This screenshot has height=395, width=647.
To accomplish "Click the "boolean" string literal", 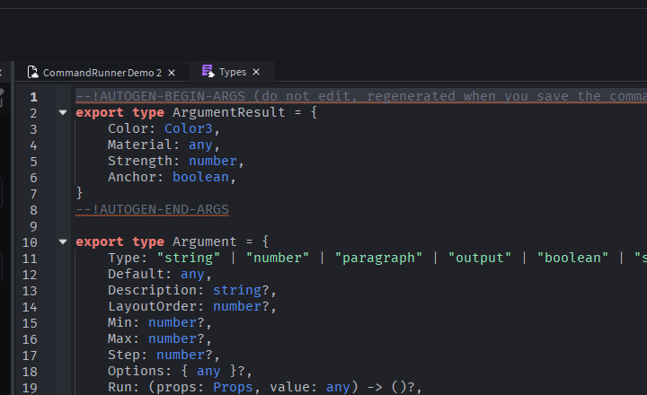I will tap(572, 258).
